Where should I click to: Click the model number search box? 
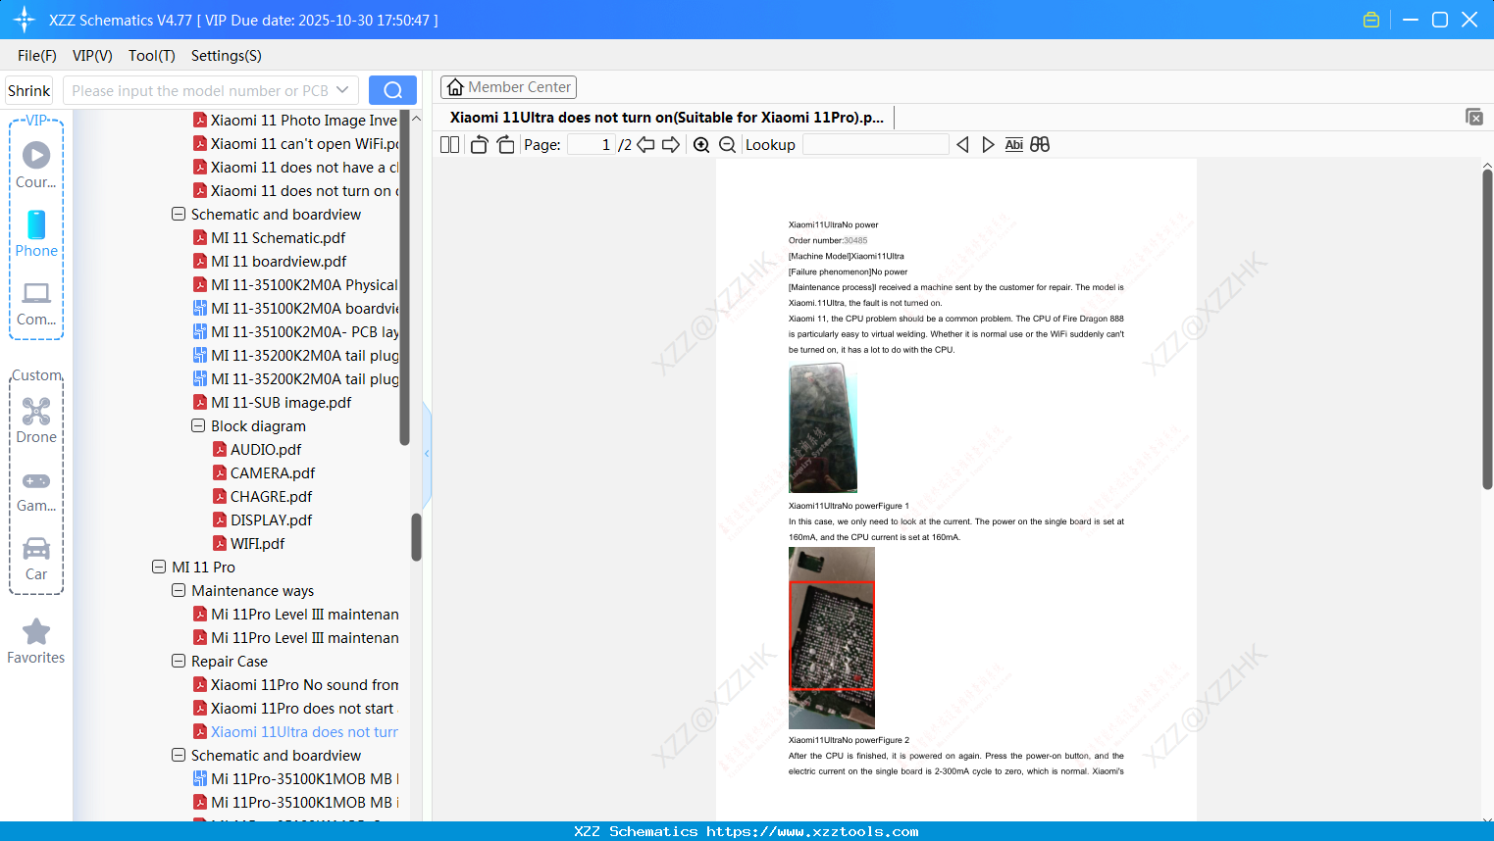[200, 90]
